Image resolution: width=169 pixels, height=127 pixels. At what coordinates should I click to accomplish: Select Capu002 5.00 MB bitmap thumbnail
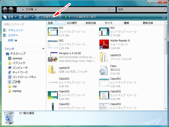click(104, 95)
